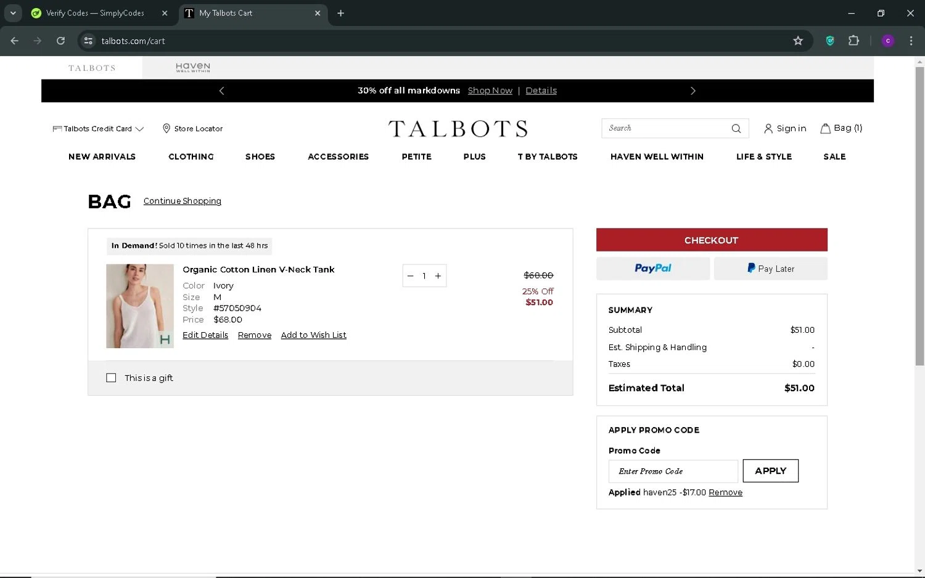Open the tab search dropdown arrow
Image resolution: width=925 pixels, height=578 pixels.
(x=13, y=13)
